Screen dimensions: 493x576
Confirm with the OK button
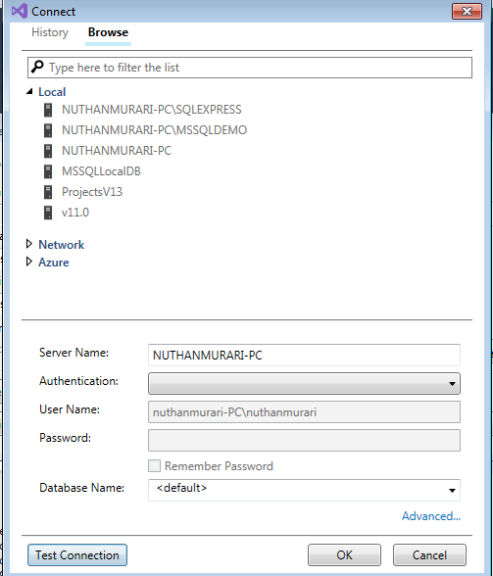[x=344, y=555]
